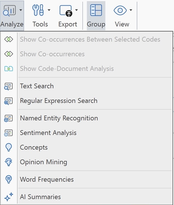174x205 pixels.
Task: Click the Export label text
Action: (x=68, y=24)
